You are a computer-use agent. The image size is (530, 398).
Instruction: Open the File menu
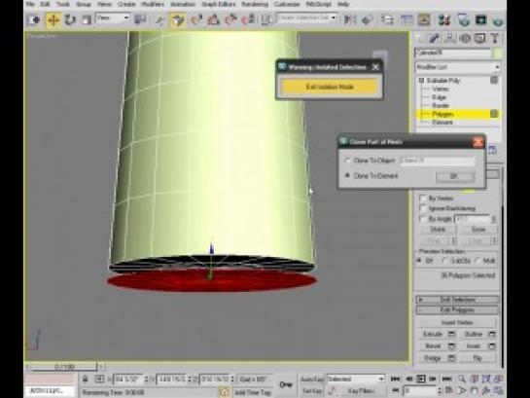click(x=30, y=5)
